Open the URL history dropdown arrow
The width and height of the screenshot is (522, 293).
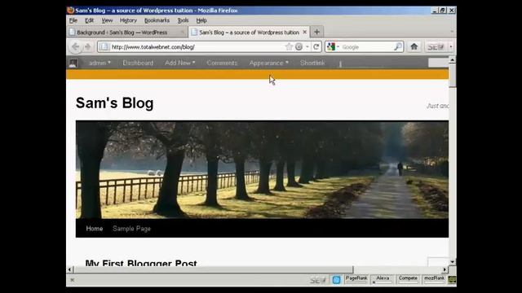(x=307, y=47)
